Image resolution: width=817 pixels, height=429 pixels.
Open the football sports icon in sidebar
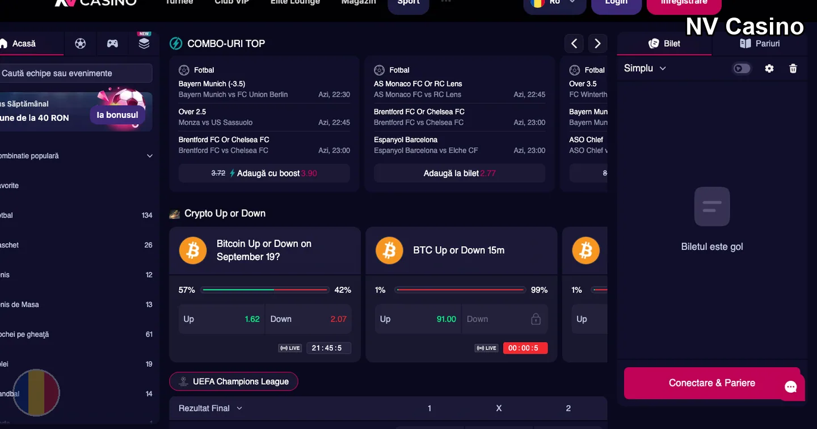pyautogui.click(x=81, y=44)
